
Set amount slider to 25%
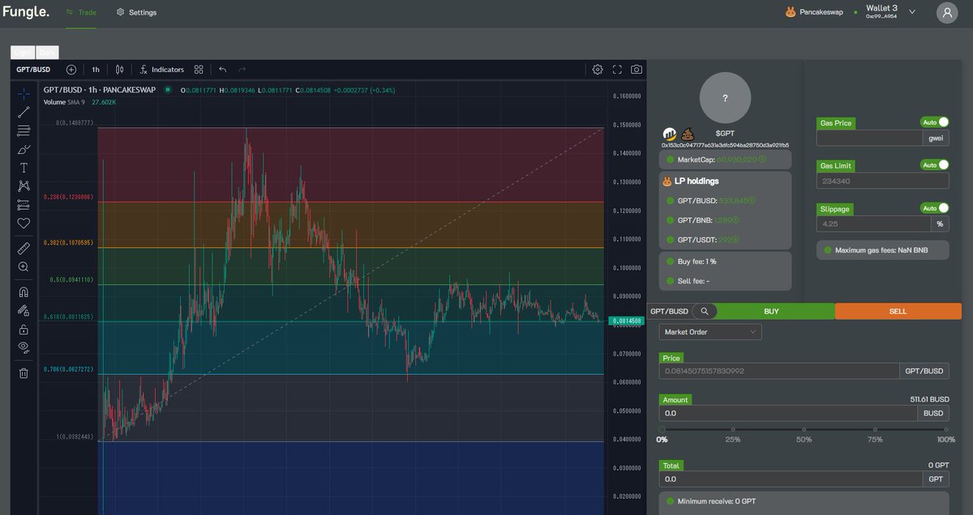pos(732,431)
